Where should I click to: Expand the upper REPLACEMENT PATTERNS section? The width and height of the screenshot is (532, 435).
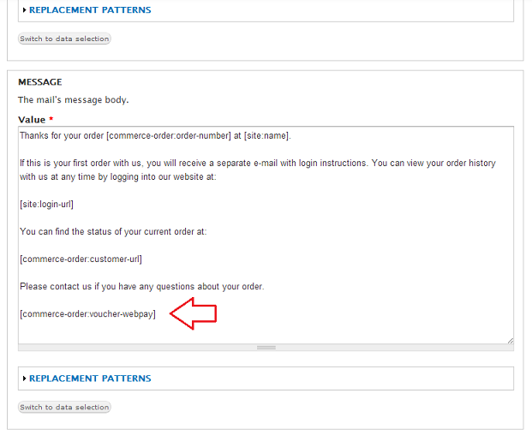click(90, 10)
